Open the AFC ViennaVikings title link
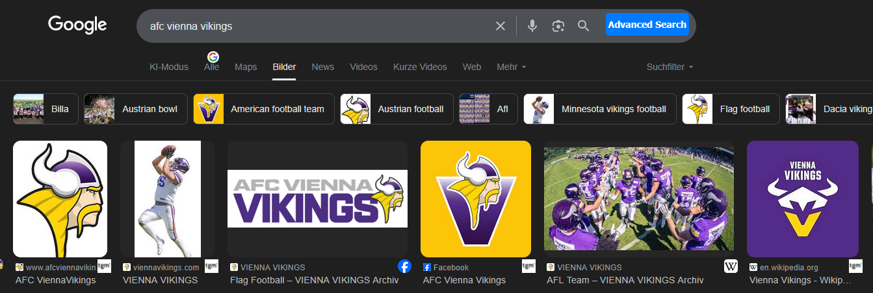 pyautogui.click(x=55, y=281)
